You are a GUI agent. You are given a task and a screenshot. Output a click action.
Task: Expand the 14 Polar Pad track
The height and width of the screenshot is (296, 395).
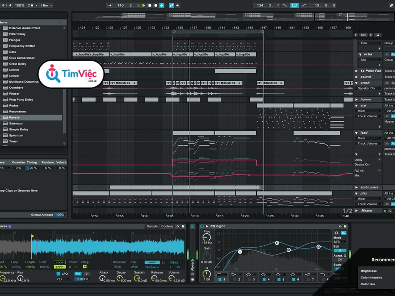pyautogui.click(x=356, y=71)
